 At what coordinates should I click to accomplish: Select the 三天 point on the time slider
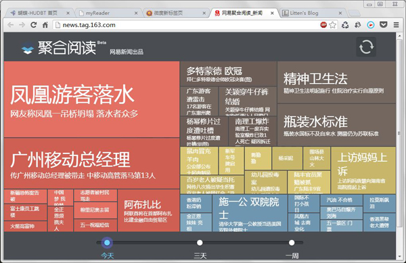coord(200,243)
